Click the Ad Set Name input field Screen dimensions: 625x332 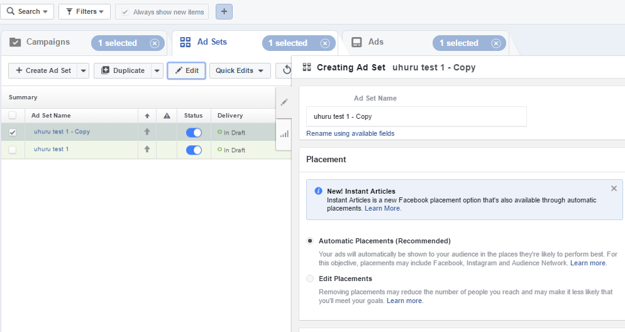(x=416, y=116)
